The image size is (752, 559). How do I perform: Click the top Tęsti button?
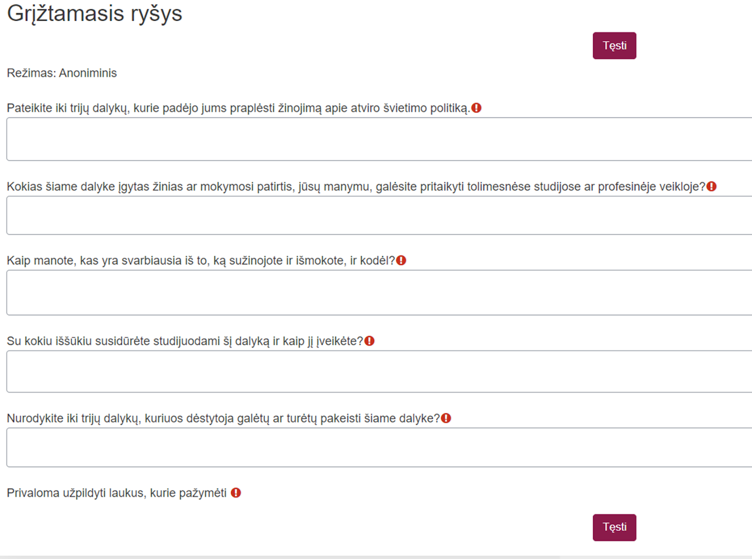[614, 46]
